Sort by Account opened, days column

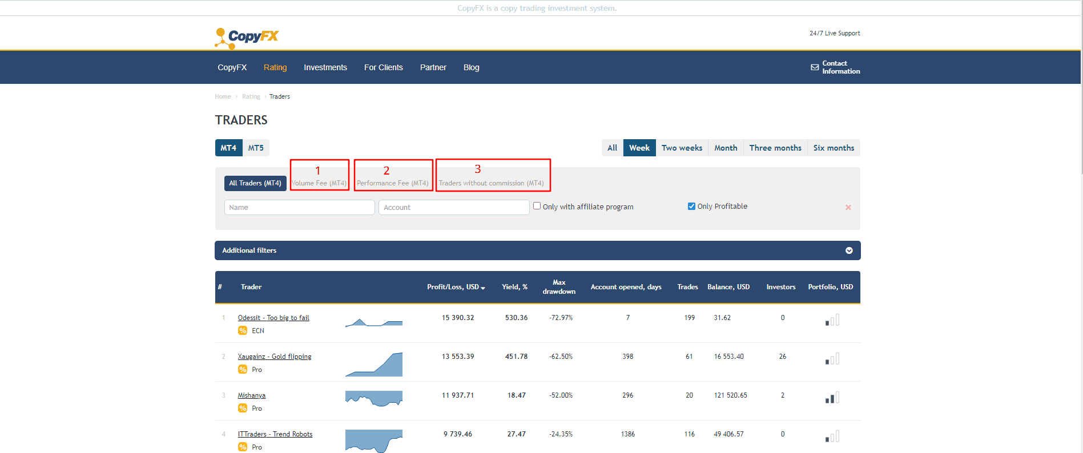point(626,287)
